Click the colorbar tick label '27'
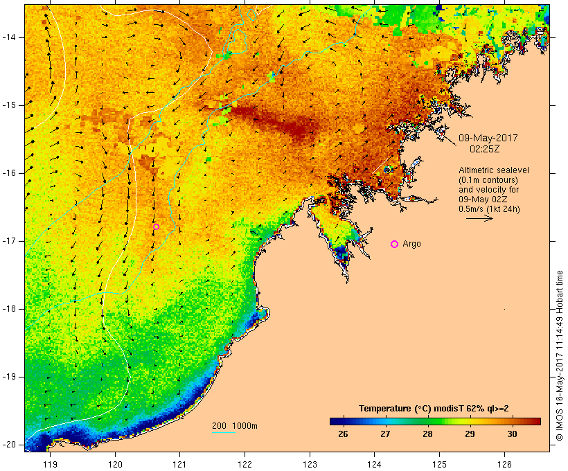Screen dimensions: 568x471 tap(385, 434)
